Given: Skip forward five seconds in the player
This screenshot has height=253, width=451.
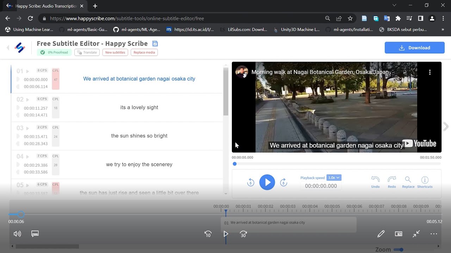Looking at the screenshot, I should pyautogui.click(x=284, y=182).
